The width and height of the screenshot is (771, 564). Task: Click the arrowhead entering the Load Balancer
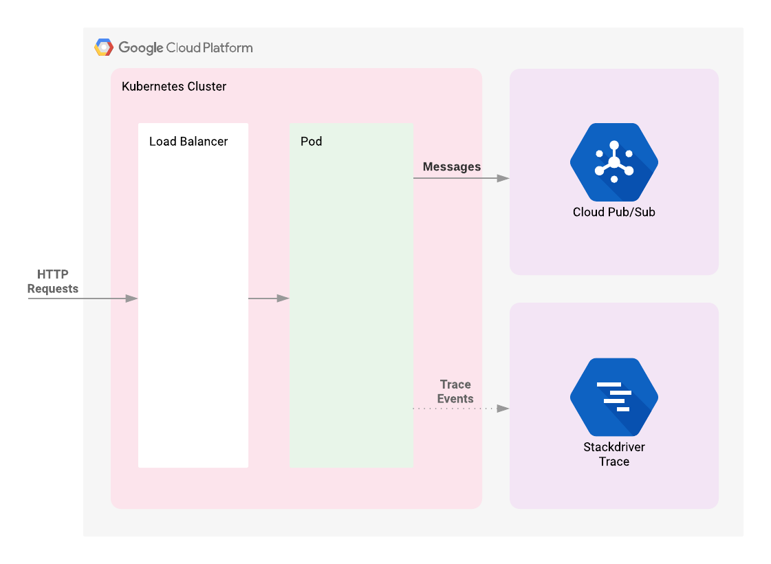[132, 299]
